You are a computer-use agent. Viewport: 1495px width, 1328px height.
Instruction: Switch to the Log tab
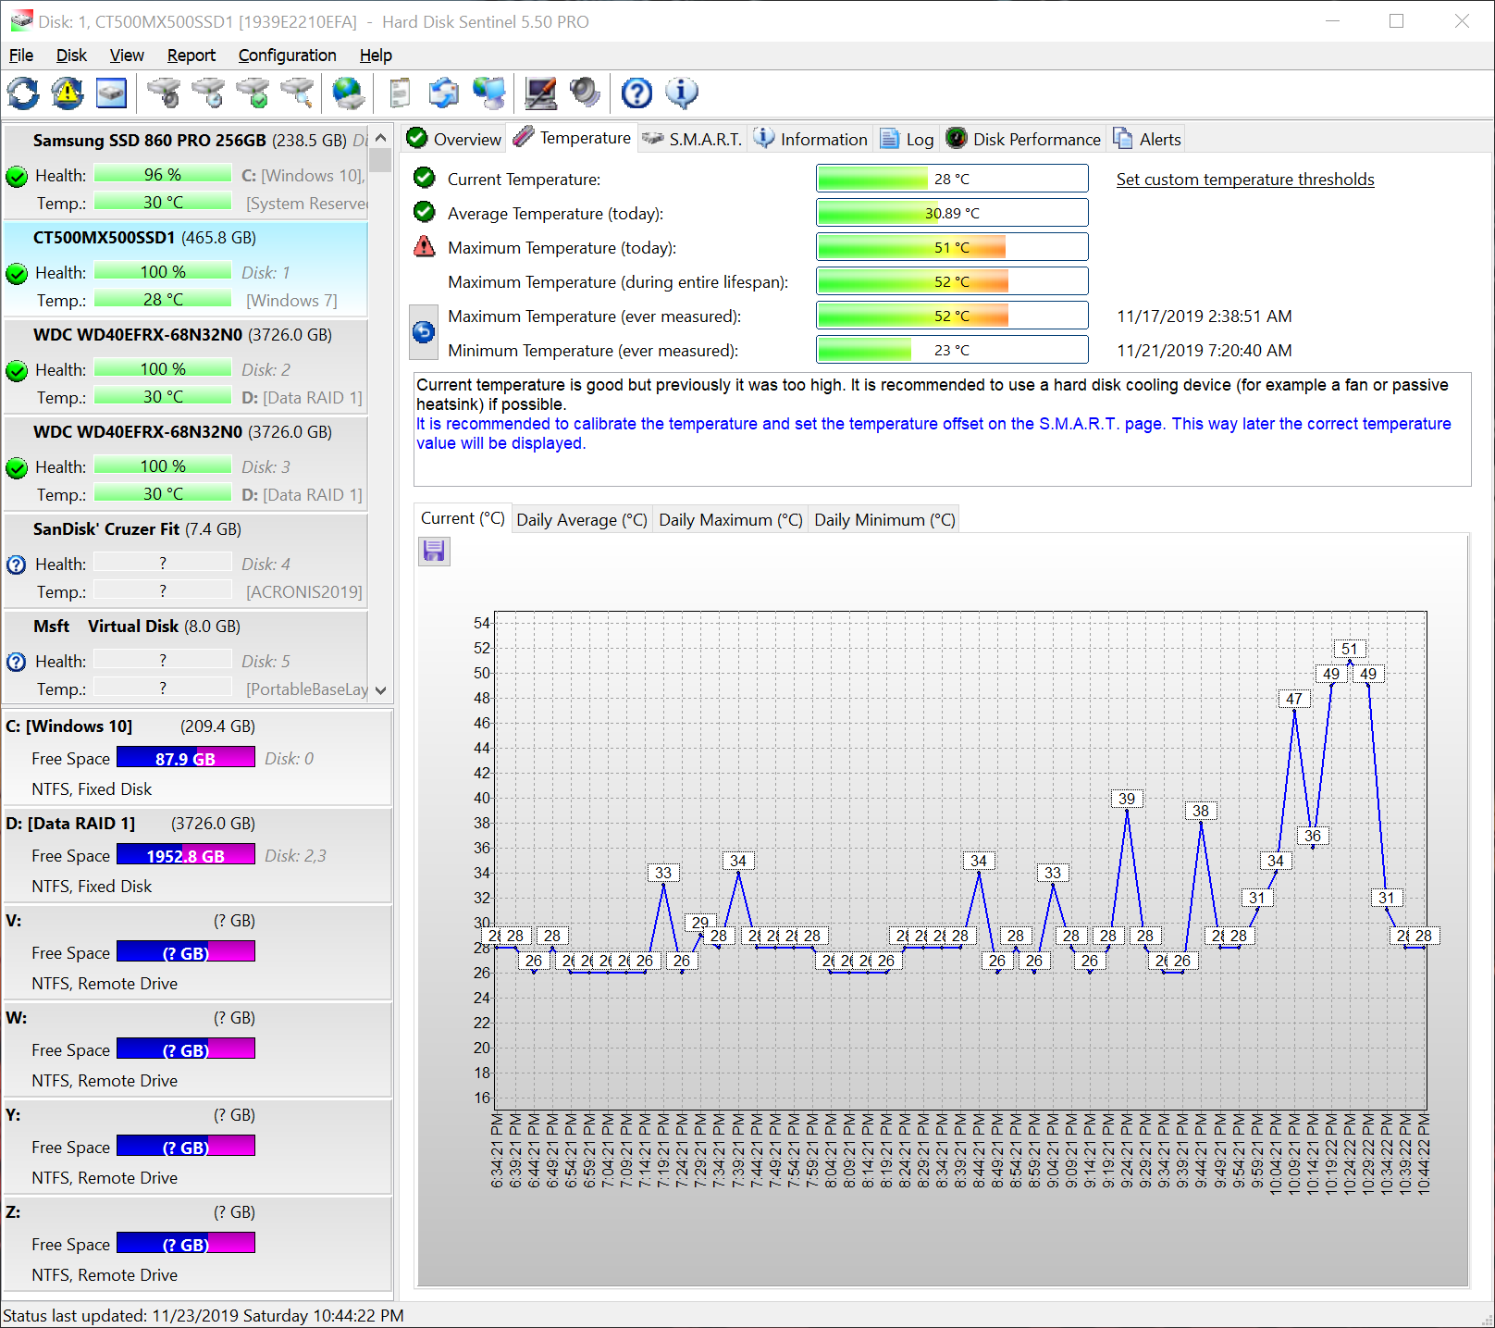pos(907,139)
